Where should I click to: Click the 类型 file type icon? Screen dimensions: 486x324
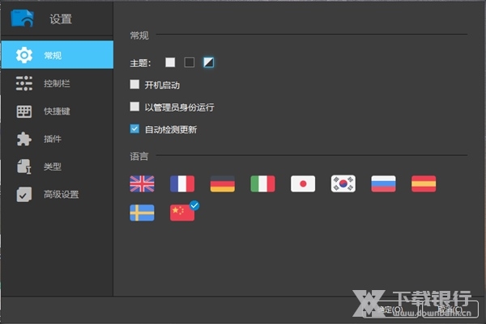pyautogui.click(x=24, y=166)
